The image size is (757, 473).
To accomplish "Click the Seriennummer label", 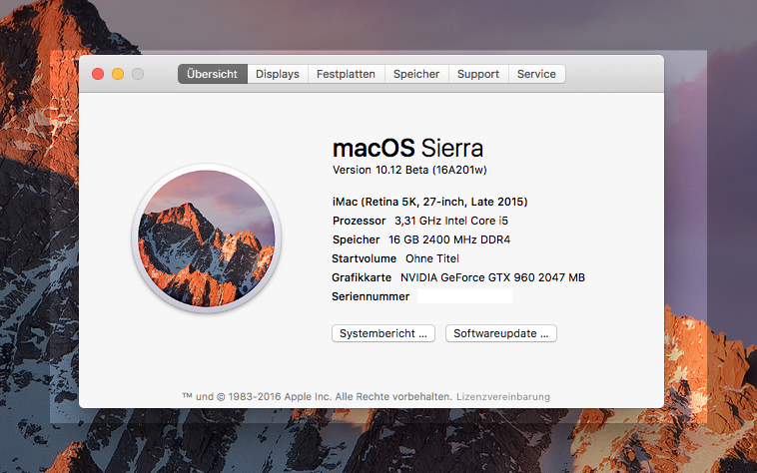I will (371, 296).
